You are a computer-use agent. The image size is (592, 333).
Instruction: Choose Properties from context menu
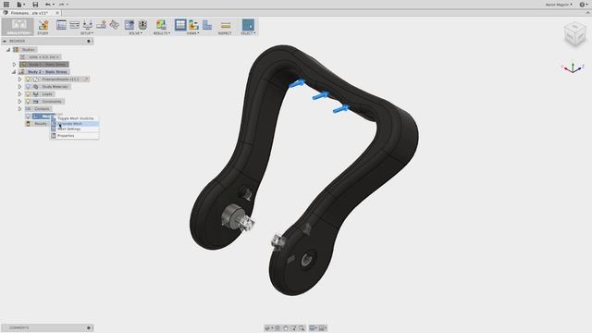pos(75,136)
